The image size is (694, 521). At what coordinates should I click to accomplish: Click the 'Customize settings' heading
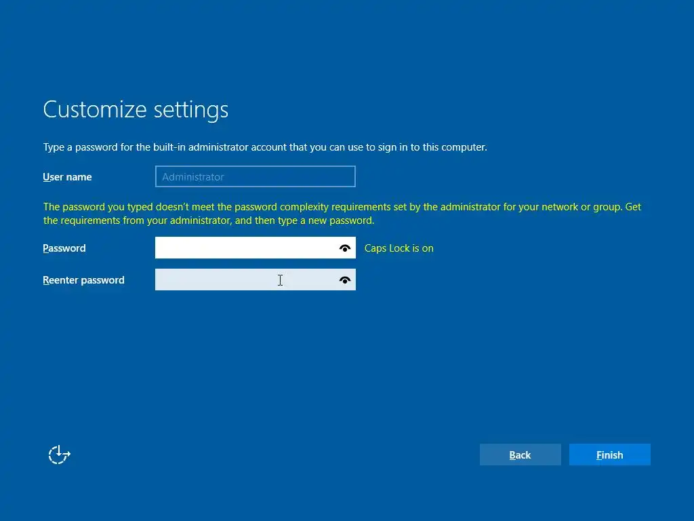click(x=136, y=110)
